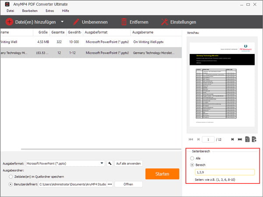Viewport: 263px width, 197px height.
Task: Select the On Writing Well file row
Action: 91,42
